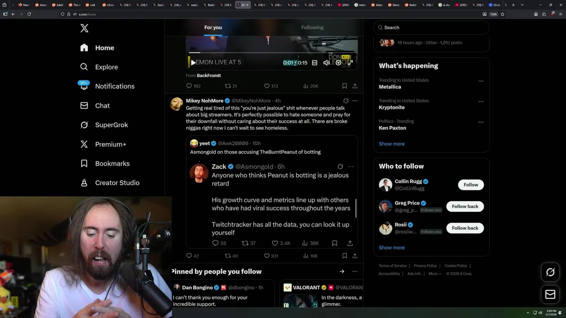Image resolution: width=566 pixels, height=318 pixels.
Task: Click the embedded post's scrollbar
Action: (x=356, y=208)
